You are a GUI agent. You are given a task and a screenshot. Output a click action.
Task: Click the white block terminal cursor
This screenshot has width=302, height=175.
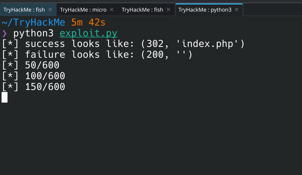point(4,97)
